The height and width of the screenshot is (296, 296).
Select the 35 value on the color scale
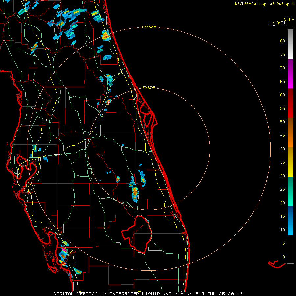pyautogui.click(x=283, y=162)
